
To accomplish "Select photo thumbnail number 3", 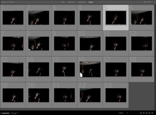I will 64,18.
